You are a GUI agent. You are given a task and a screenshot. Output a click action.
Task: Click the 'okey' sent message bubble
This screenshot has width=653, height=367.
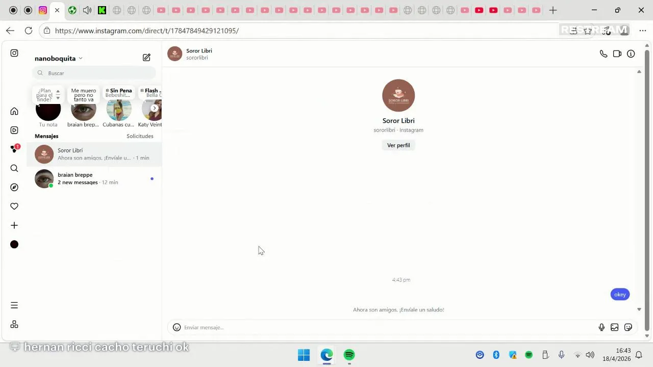click(x=620, y=294)
